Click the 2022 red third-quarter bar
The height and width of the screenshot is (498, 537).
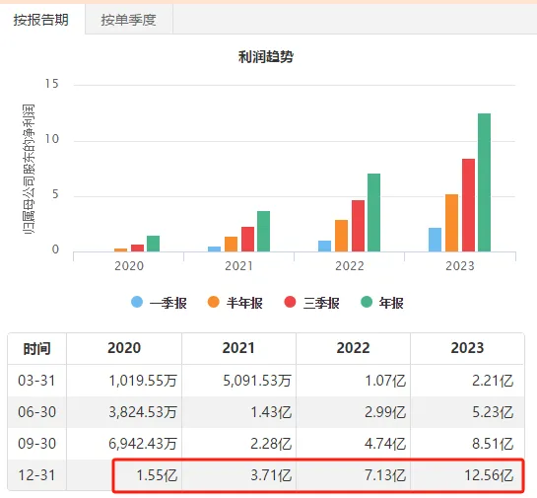click(x=358, y=226)
